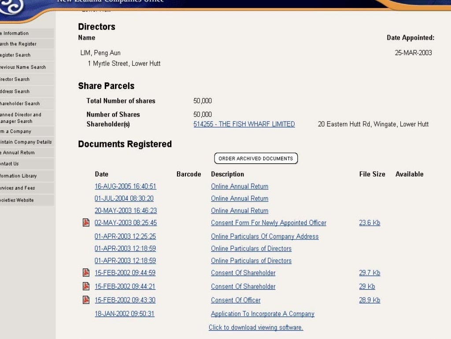Open Information Library in sidebar
This screenshot has width=451, height=339.
click(27, 176)
